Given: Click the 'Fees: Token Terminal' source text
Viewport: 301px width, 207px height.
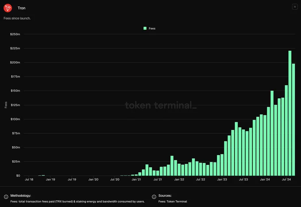Looking at the screenshot, I should point(173,201).
